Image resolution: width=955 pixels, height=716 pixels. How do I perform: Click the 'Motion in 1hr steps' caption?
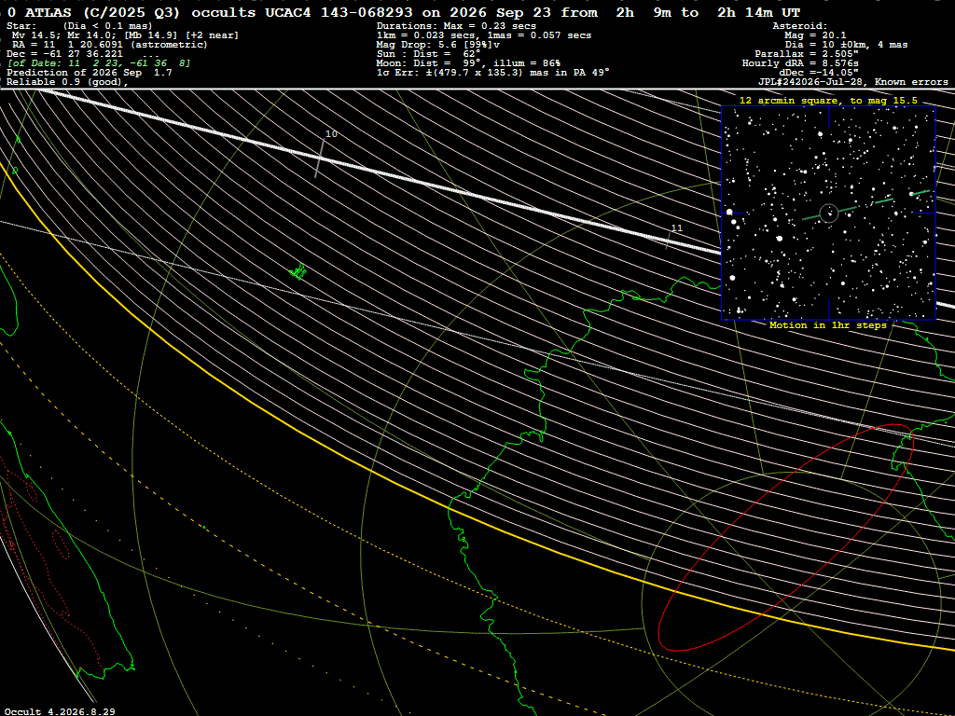828,325
